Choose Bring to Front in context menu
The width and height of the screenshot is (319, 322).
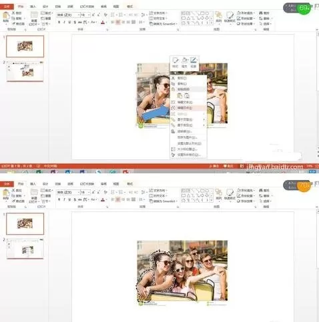pos(188,119)
